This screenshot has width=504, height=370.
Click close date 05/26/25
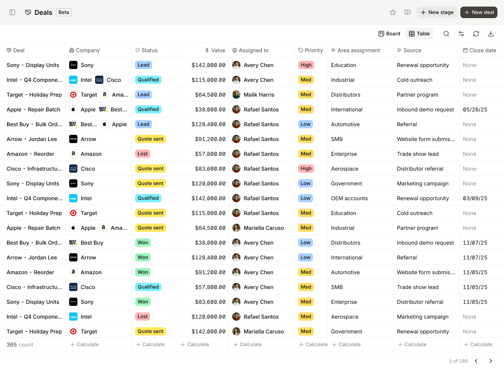(475, 109)
